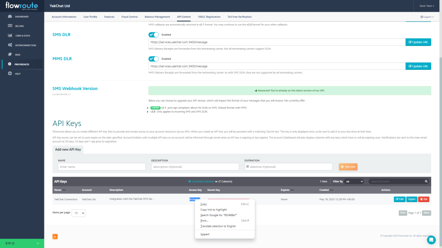Select Translate selection to English
The image size is (442, 248).
[x=224, y=226]
